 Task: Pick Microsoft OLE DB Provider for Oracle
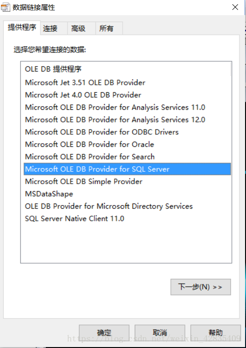tap(127, 145)
